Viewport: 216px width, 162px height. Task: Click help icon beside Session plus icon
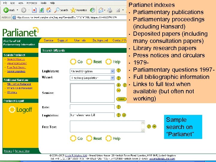point(125,85)
